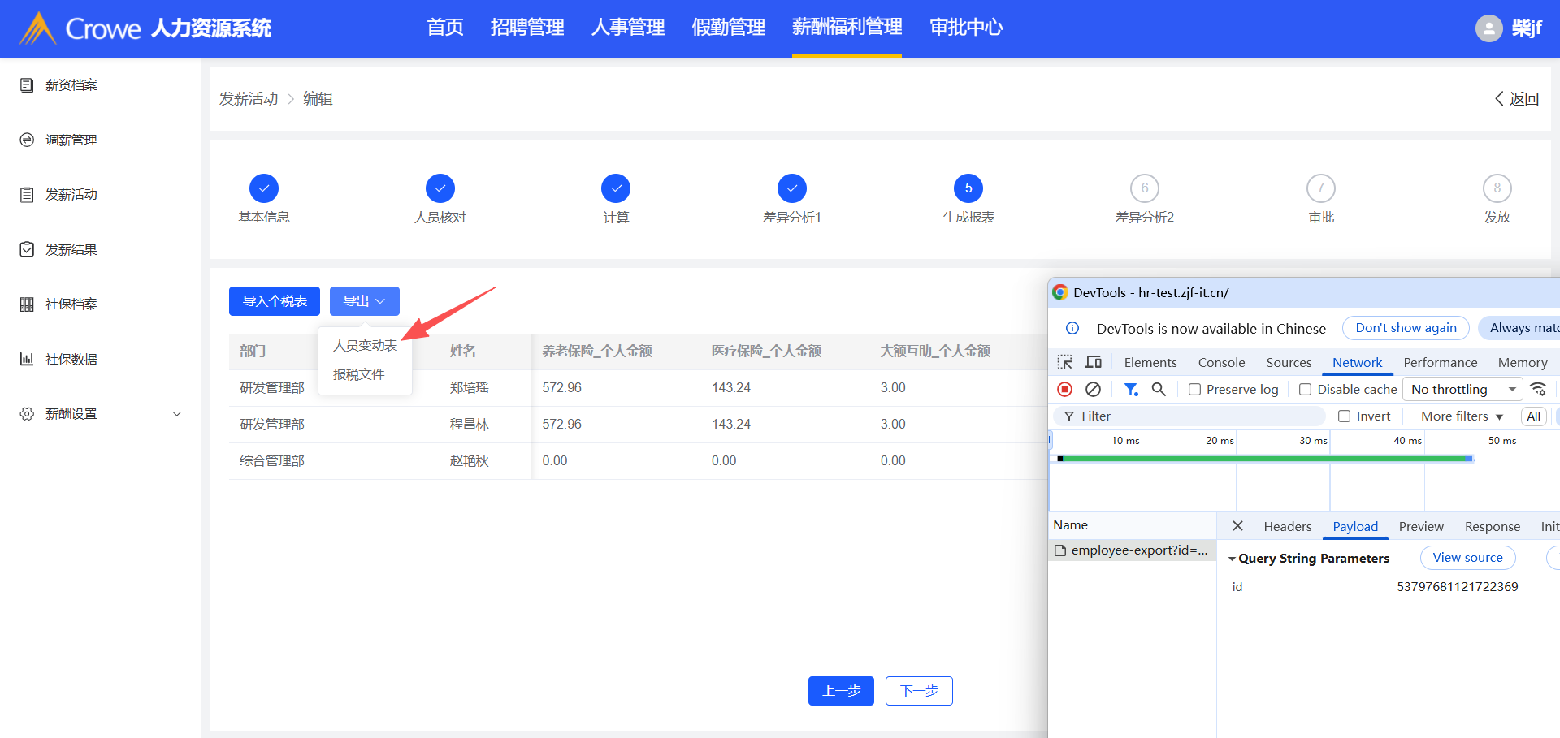Screen dimensions: 1560x738
Task: Expand the More filters dropdown
Action: [x=1462, y=416]
